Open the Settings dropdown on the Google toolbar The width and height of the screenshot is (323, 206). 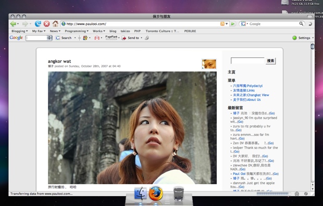click(x=313, y=38)
